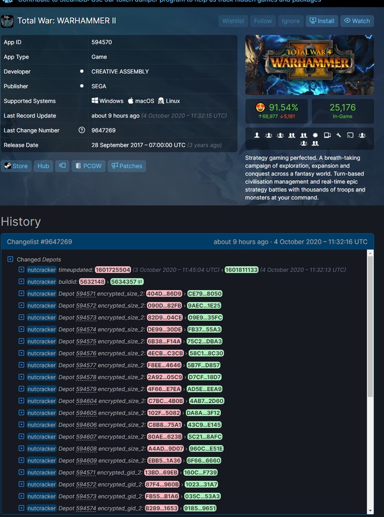Click new buildid value 5634357
The height and width of the screenshot is (517, 384).
[127, 282]
